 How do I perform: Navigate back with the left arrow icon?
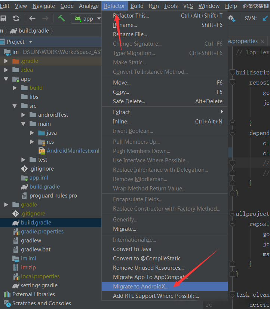click(x=32, y=19)
